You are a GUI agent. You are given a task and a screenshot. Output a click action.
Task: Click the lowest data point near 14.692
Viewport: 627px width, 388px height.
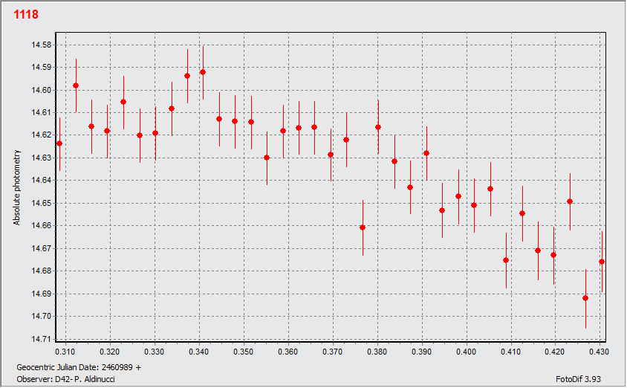(585, 298)
